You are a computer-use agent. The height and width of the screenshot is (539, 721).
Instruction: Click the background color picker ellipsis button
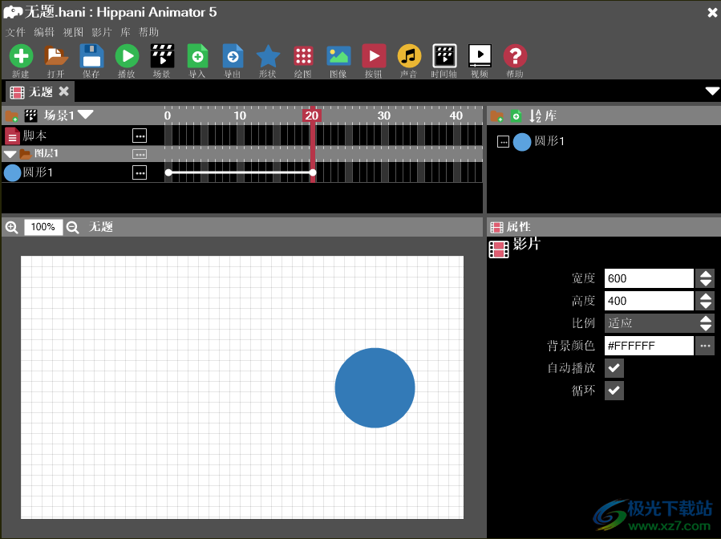coord(705,346)
